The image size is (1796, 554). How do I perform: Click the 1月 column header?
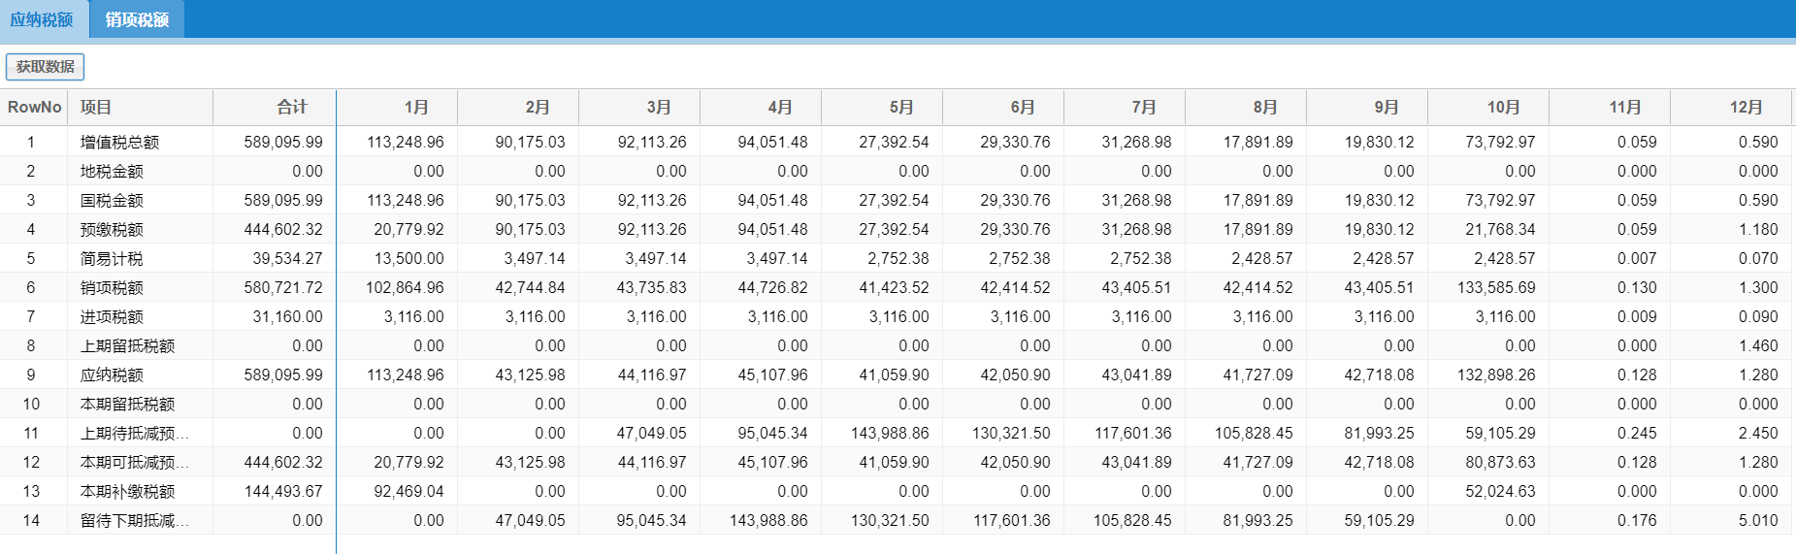coord(416,107)
